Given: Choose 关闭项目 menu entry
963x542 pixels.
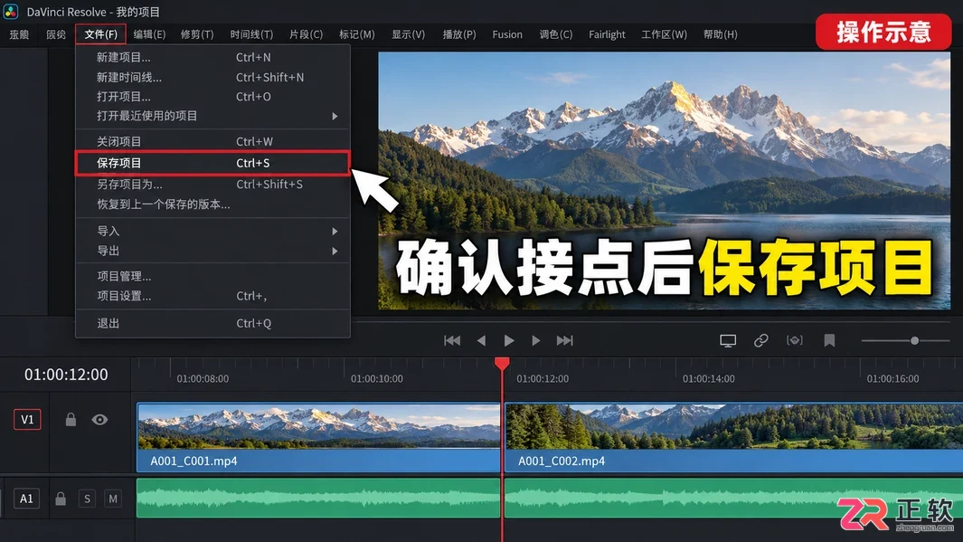Looking at the screenshot, I should pos(212,141).
